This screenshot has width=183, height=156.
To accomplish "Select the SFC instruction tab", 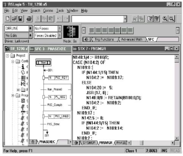I will click(x=151, y=39).
